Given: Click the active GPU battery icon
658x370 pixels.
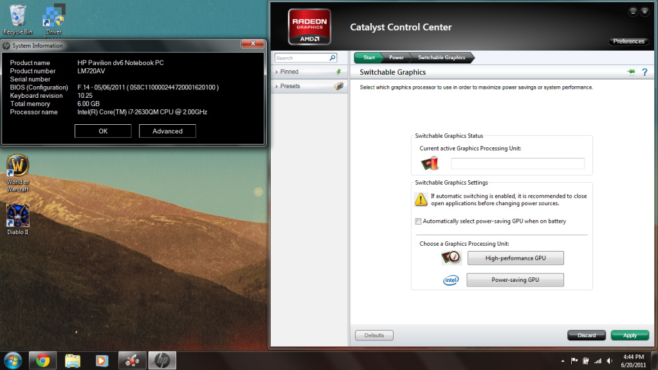Looking at the screenshot, I should point(430,163).
